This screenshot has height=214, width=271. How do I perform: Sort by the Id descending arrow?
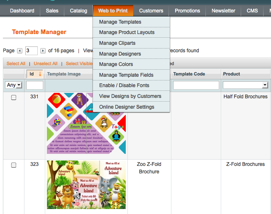coord(40,74)
